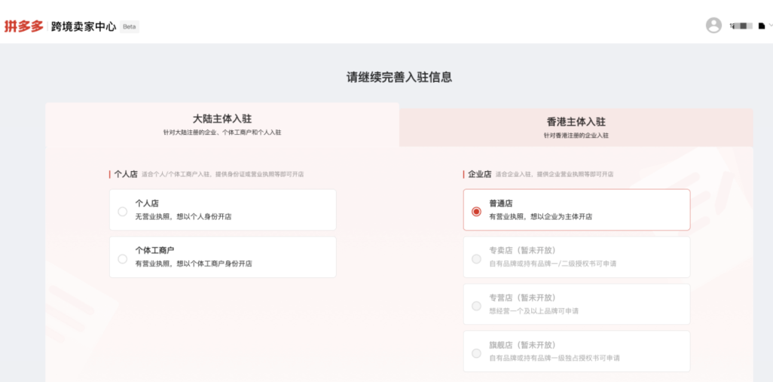773x382 pixels.
Task: Click text 有营业执照，想以个体工商户身份开店
Action: [x=194, y=264]
